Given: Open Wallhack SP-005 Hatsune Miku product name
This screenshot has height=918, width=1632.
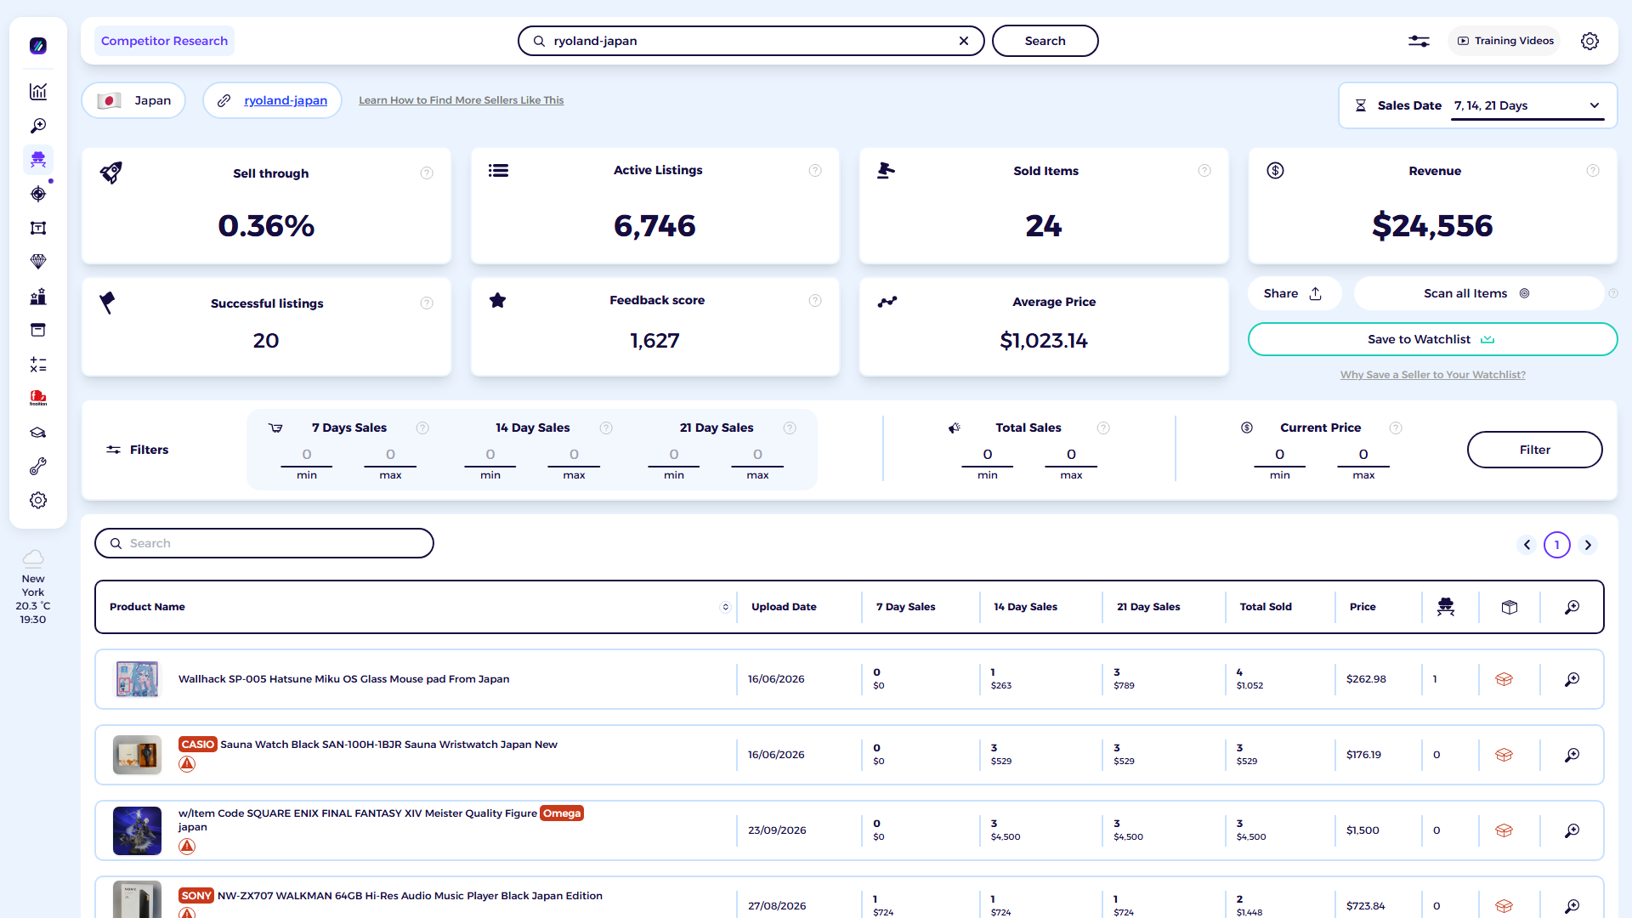Looking at the screenshot, I should [x=343, y=679].
